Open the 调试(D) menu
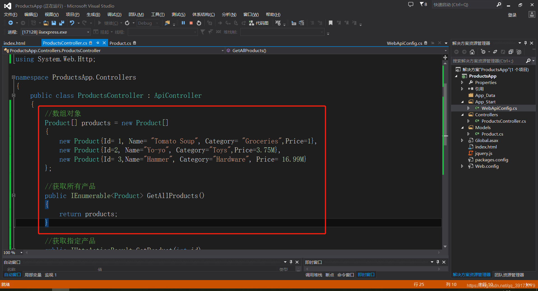This screenshot has height=291, width=538. [114, 15]
